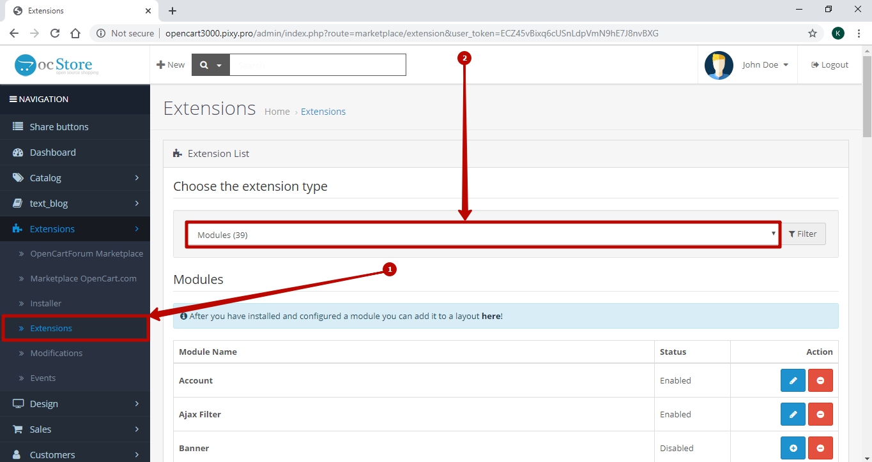The image size is (872, 462).
Task: Open Modifications in the sidebar
Action: (56, 353)
